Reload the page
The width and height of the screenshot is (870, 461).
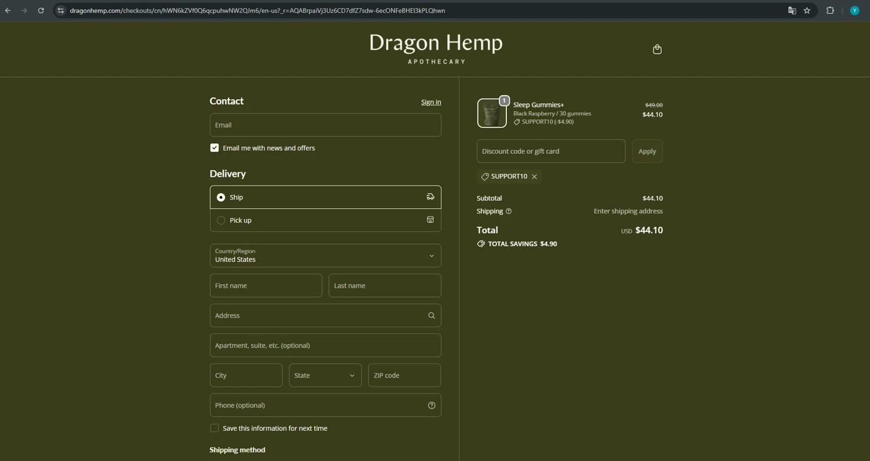click(x=41, y=10)
